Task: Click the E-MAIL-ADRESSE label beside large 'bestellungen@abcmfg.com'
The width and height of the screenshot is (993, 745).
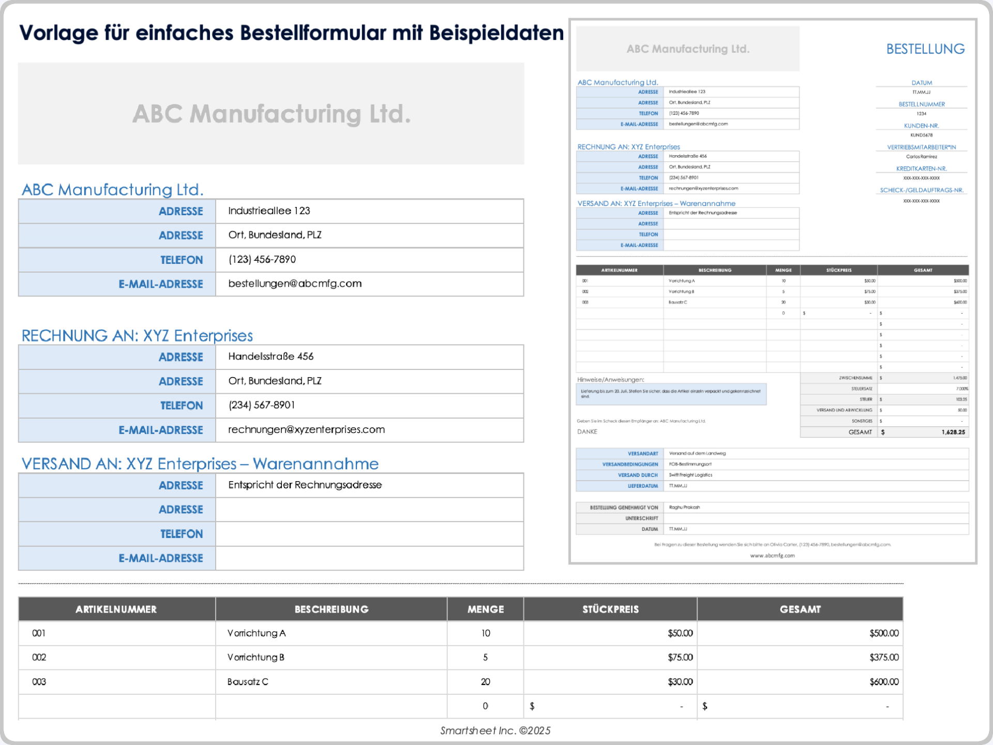Action: click(x=117, y=284)
